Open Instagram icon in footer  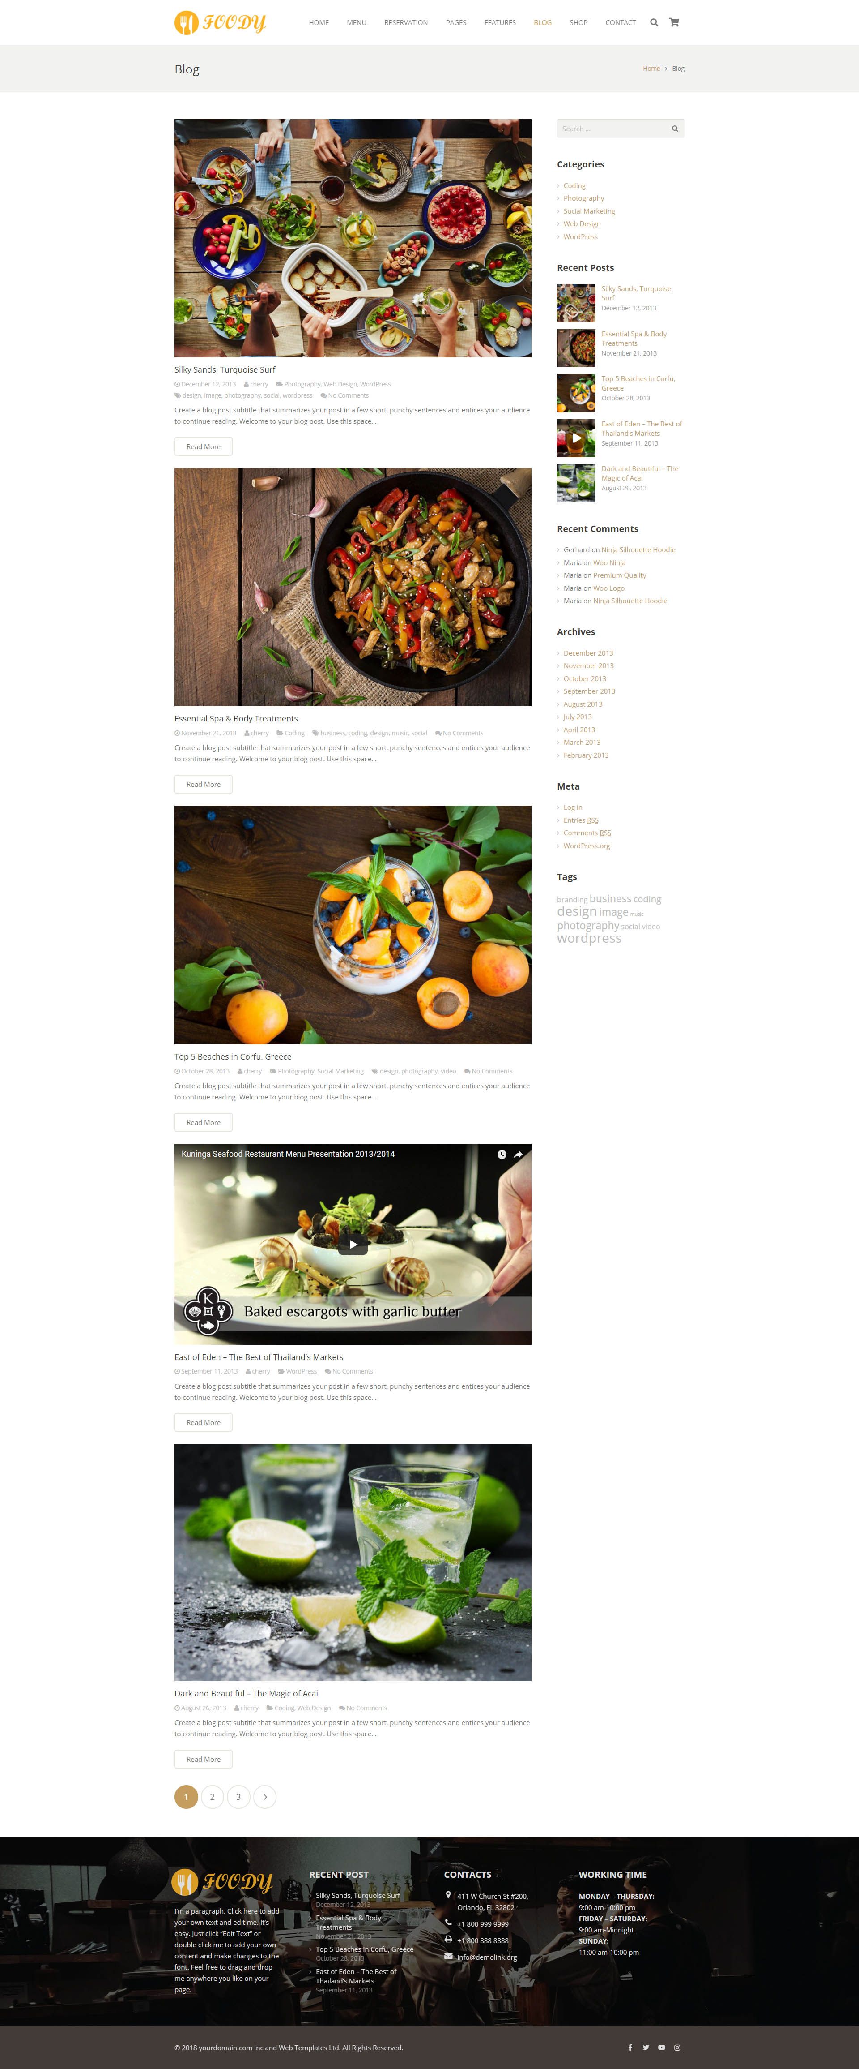(677, 2048)
